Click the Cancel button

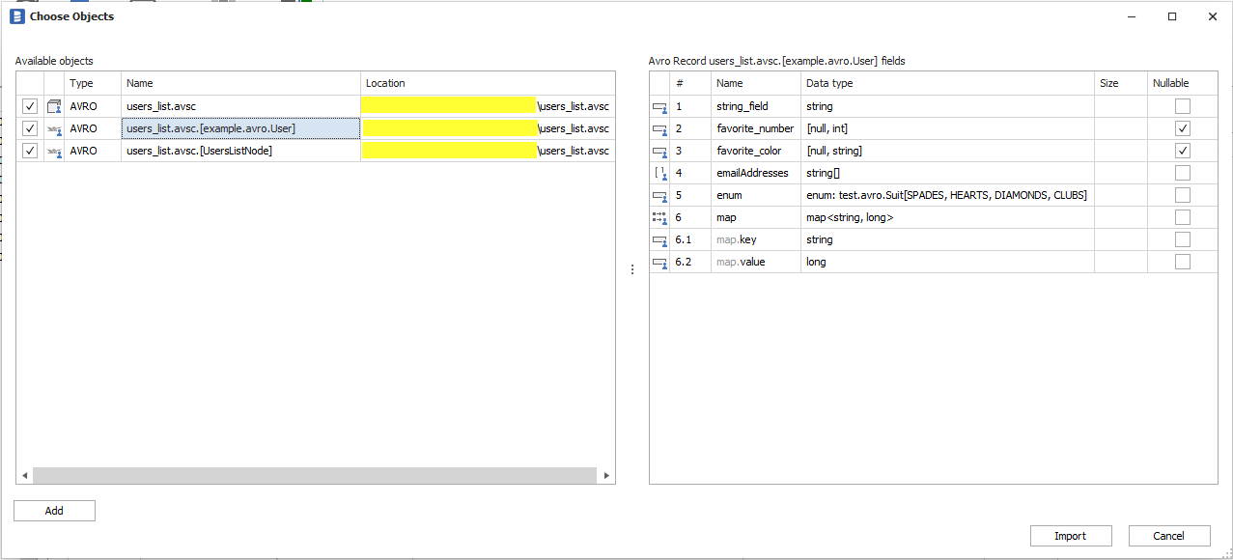[x=1168, y=536]
